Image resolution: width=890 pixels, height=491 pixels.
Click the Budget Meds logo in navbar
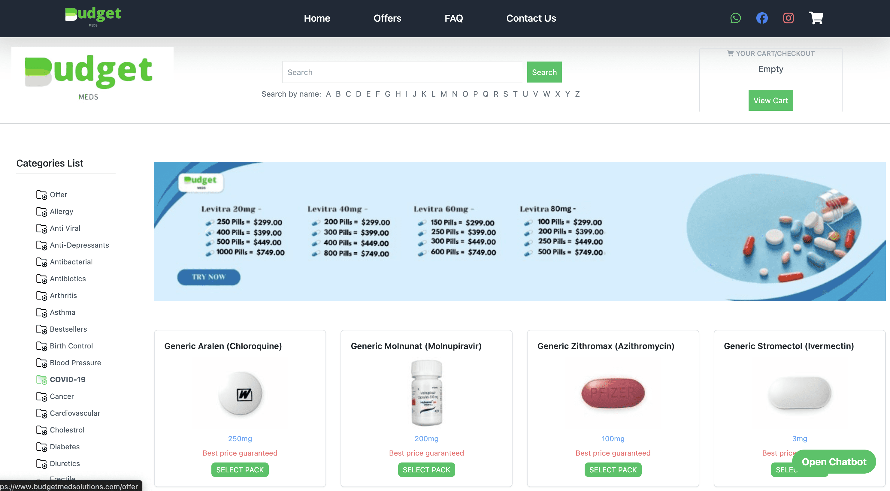tap(93, 17)
